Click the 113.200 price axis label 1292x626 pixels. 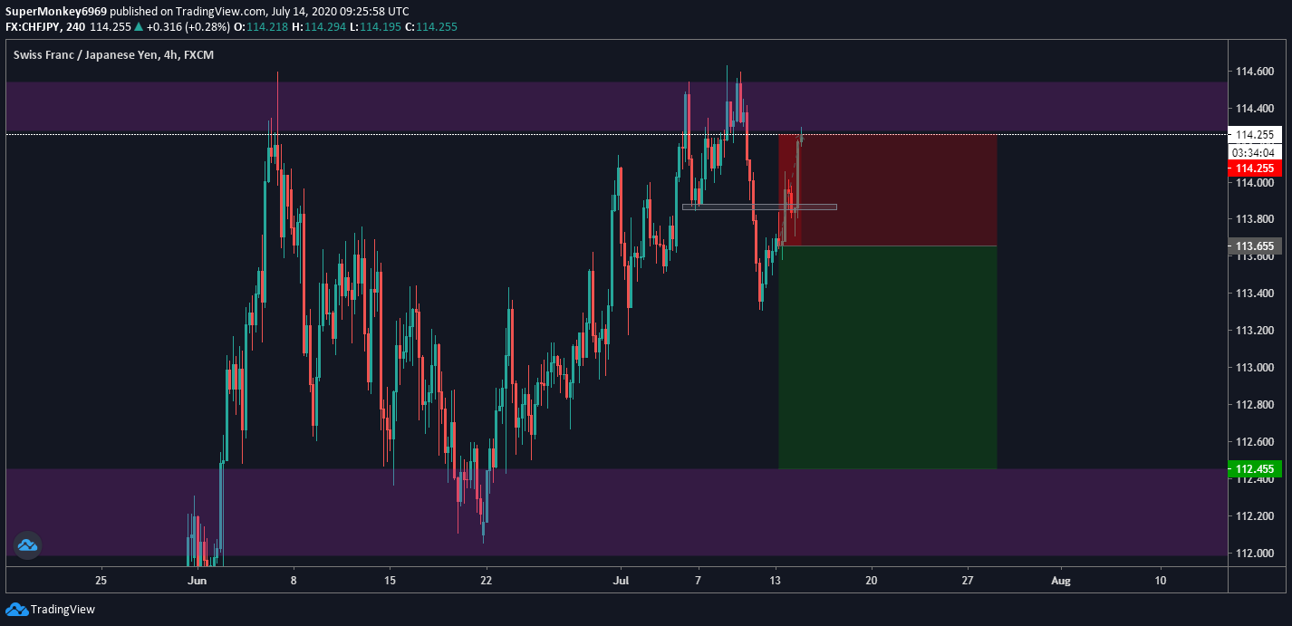tap(1254, 331)
